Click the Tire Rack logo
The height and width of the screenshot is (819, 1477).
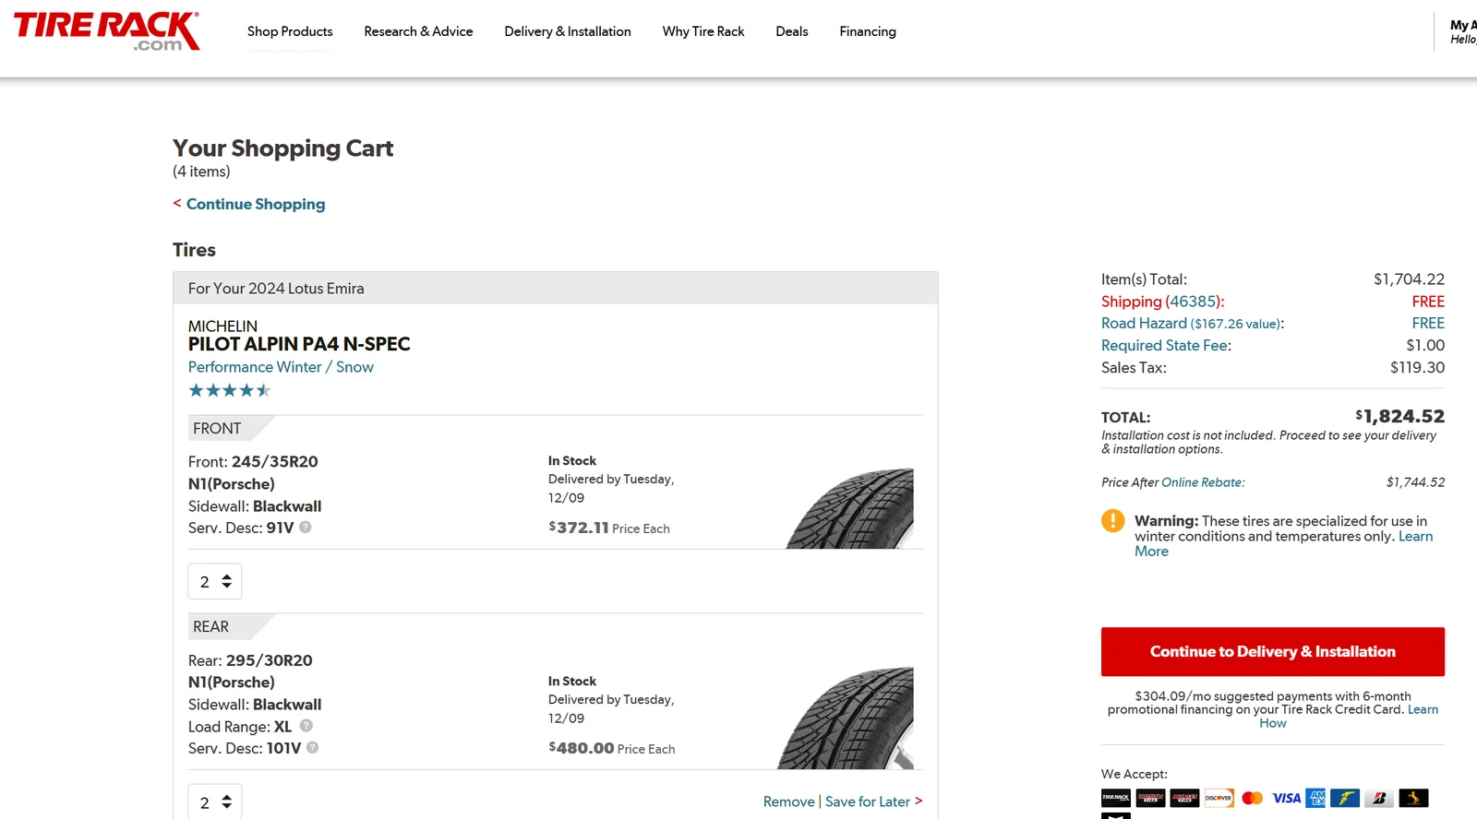click(x=106, y=31)
